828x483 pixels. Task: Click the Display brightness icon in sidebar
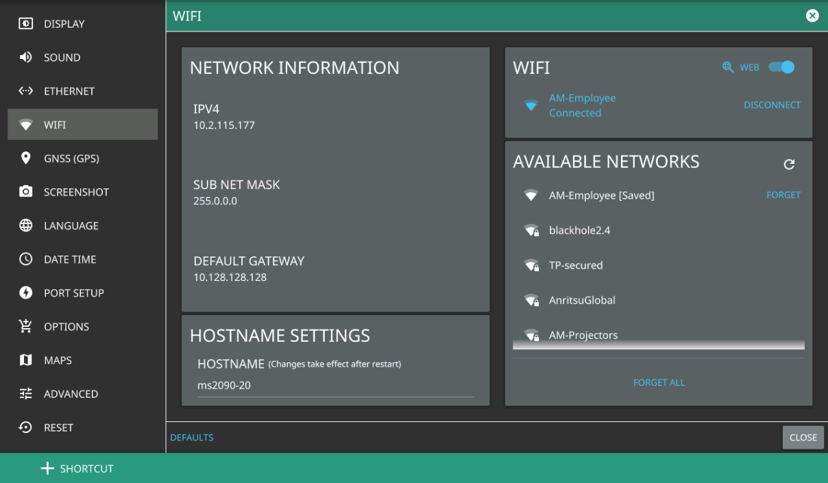point(26,24)
